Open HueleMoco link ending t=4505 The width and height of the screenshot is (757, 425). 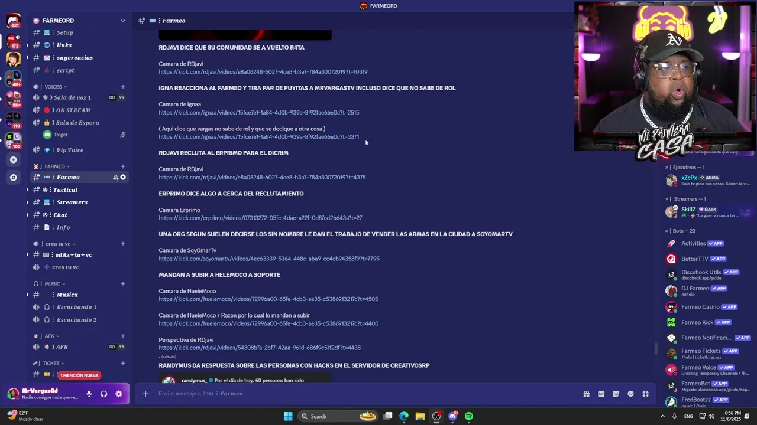point(268,299)
